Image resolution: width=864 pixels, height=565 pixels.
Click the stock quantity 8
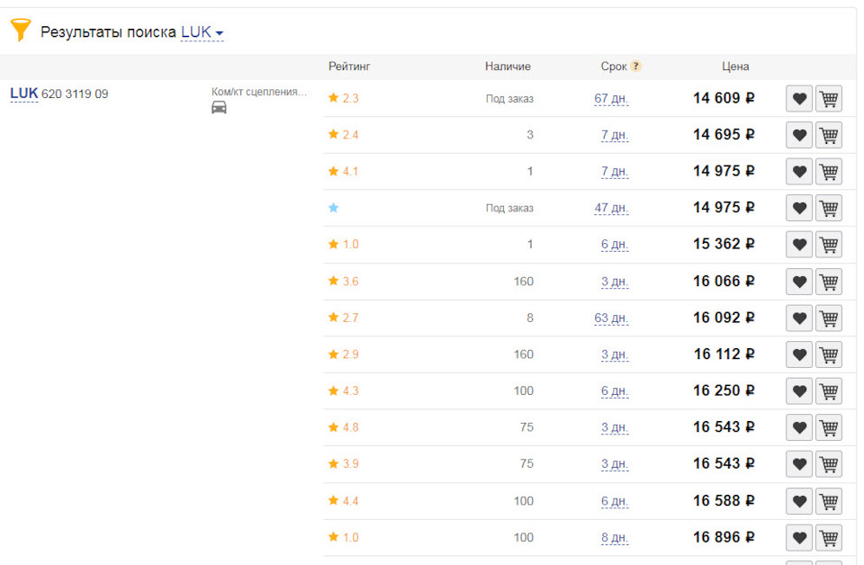529,318
